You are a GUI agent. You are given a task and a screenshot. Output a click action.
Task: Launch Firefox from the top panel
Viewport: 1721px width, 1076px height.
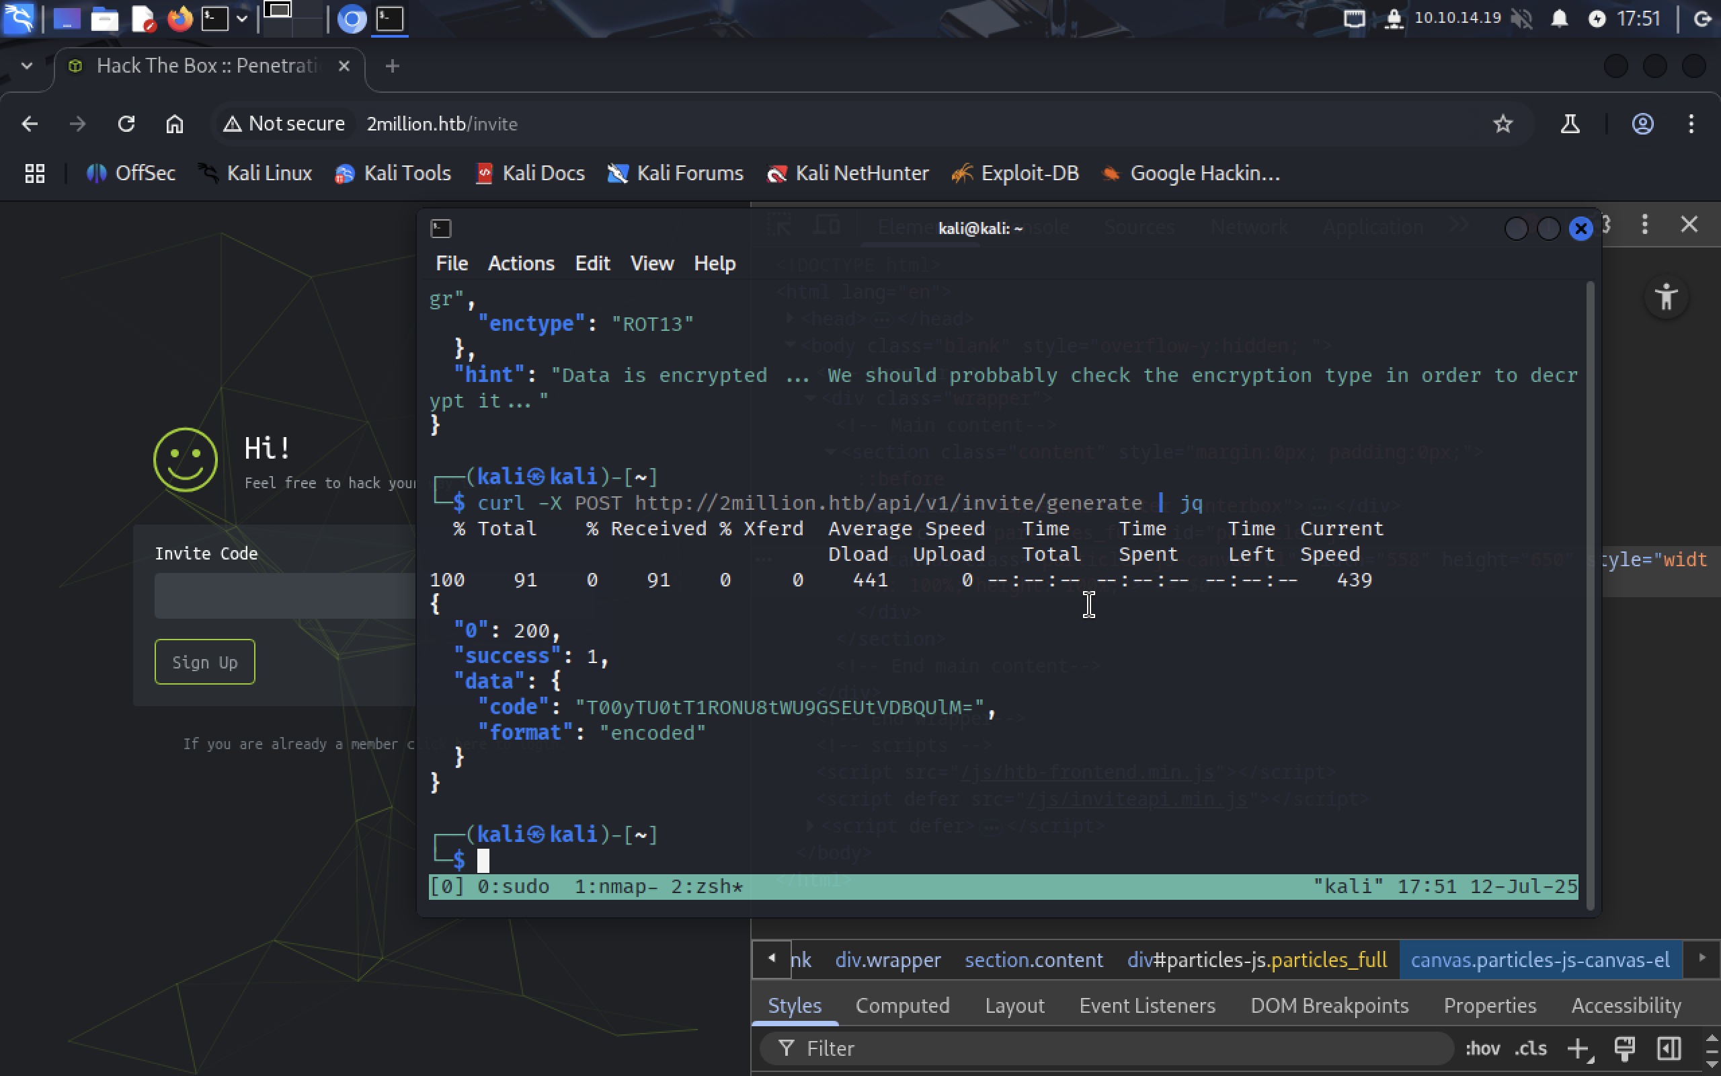coord(179,19)
